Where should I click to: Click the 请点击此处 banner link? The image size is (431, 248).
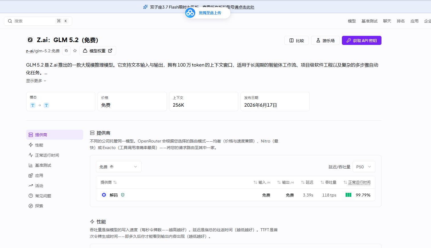245,7
